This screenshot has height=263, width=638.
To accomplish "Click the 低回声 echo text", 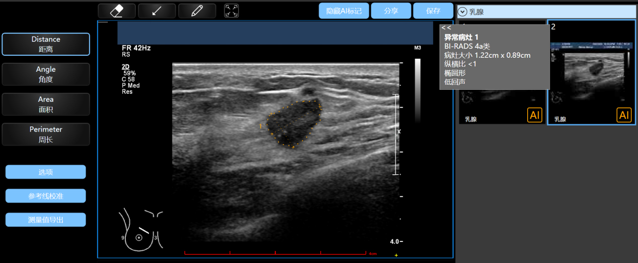I will [x=455, y=82].
